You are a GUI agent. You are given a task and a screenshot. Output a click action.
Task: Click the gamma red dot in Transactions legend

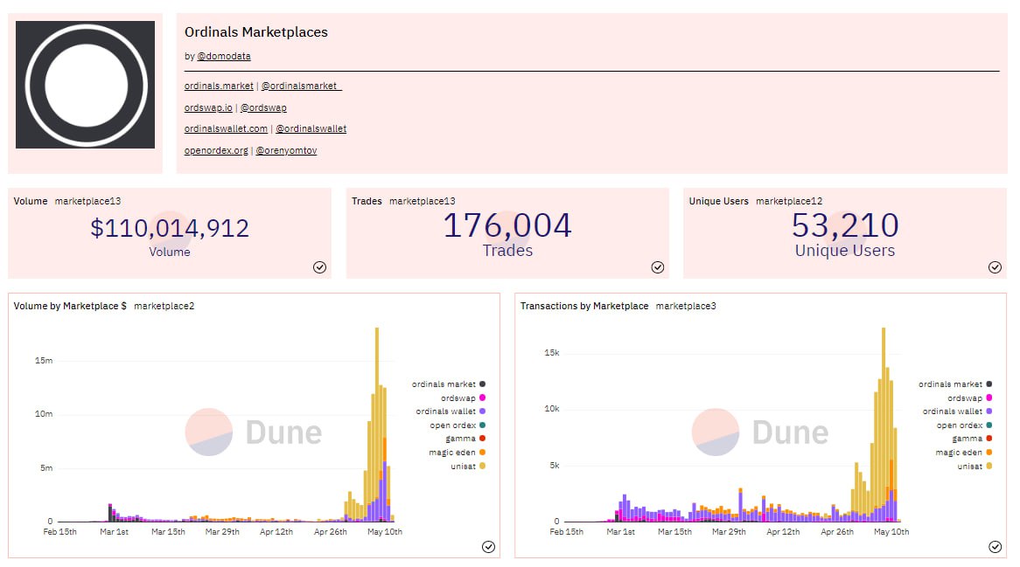pyautogui.click(x=989, y=439)
